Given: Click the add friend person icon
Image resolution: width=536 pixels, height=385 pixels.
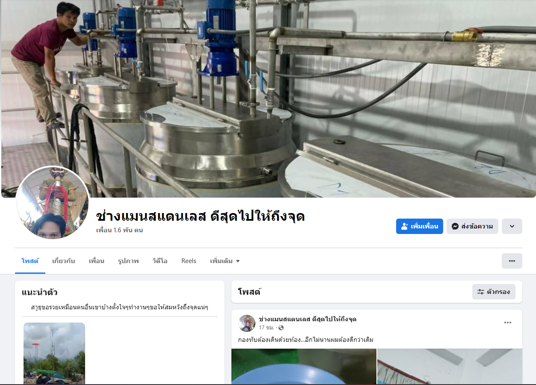Looking at the screenshot, I should pyautogui.click(x=405, y=226).
